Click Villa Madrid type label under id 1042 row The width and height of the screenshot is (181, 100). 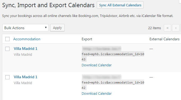[x=23, y=83]
